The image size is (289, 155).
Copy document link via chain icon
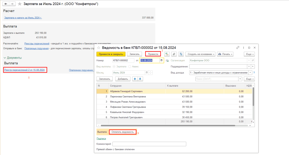pyautogui.click(x=238, y=48)
